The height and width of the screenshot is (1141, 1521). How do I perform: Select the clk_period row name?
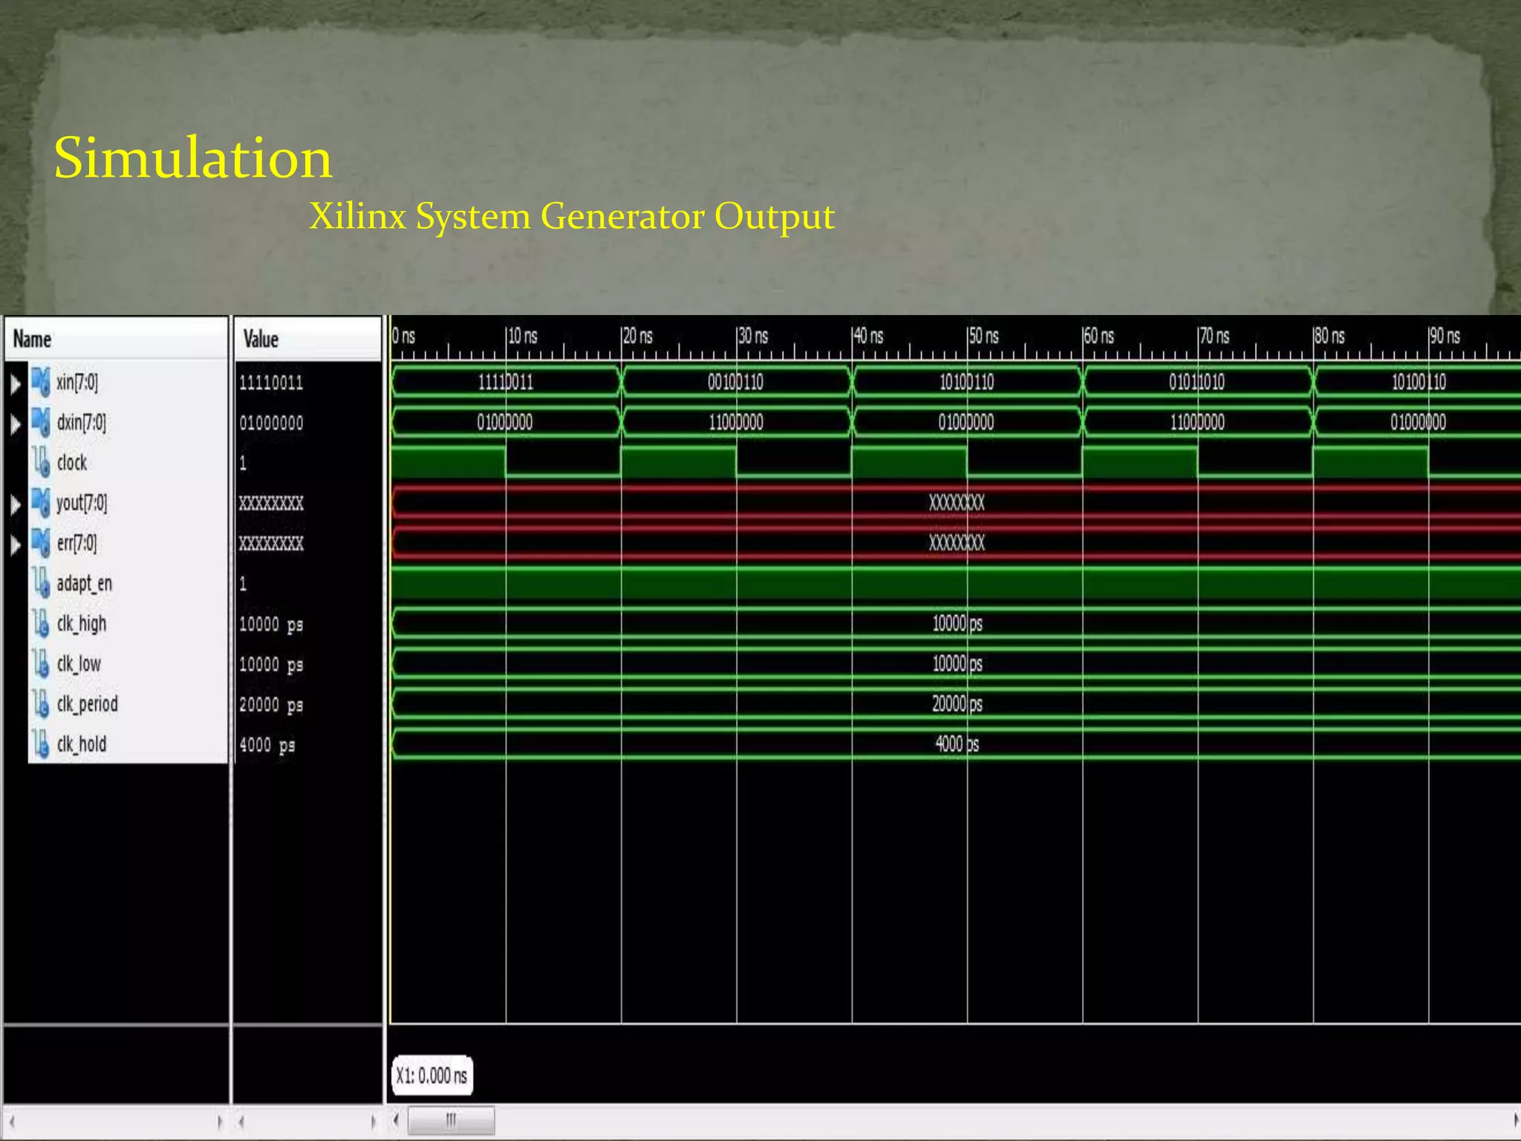pos(87,704)
